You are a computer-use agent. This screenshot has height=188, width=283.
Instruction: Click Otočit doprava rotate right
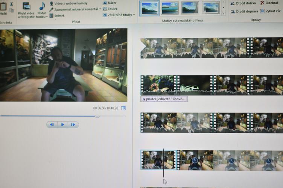[x=244, y=11]
